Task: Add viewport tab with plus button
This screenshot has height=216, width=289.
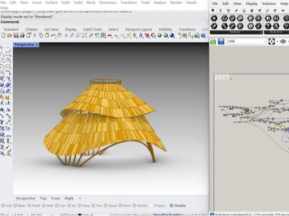Action: pos(80,198)
